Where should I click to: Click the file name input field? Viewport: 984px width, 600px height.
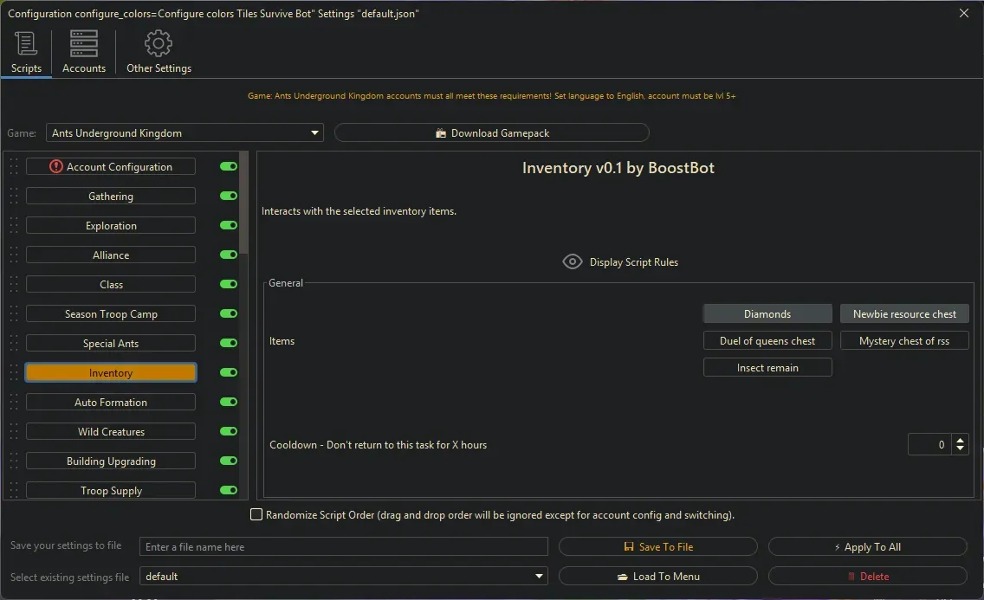click(x=343, y=546)
